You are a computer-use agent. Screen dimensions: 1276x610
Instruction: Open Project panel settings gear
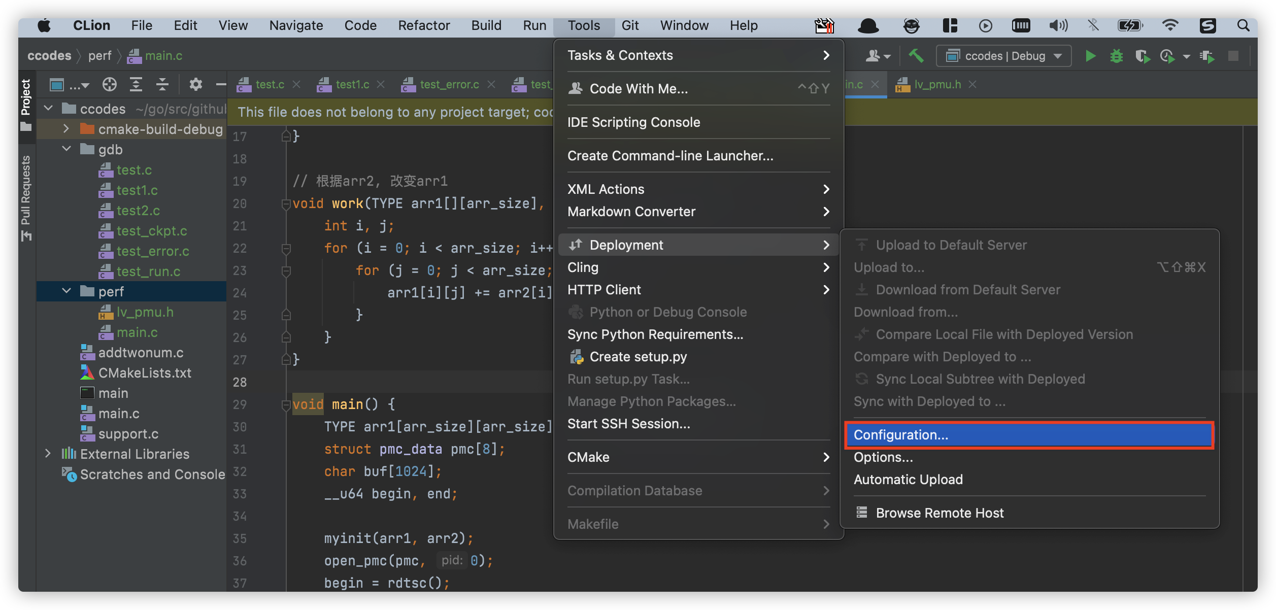195,84
